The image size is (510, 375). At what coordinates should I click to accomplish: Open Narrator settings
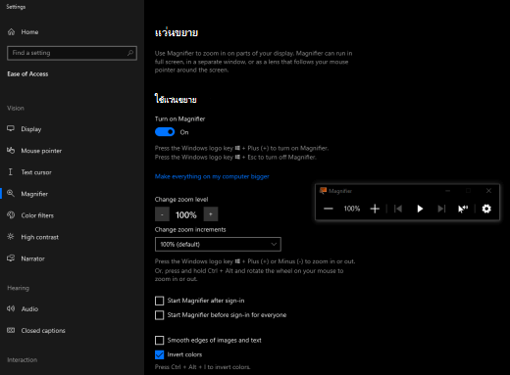26,258
